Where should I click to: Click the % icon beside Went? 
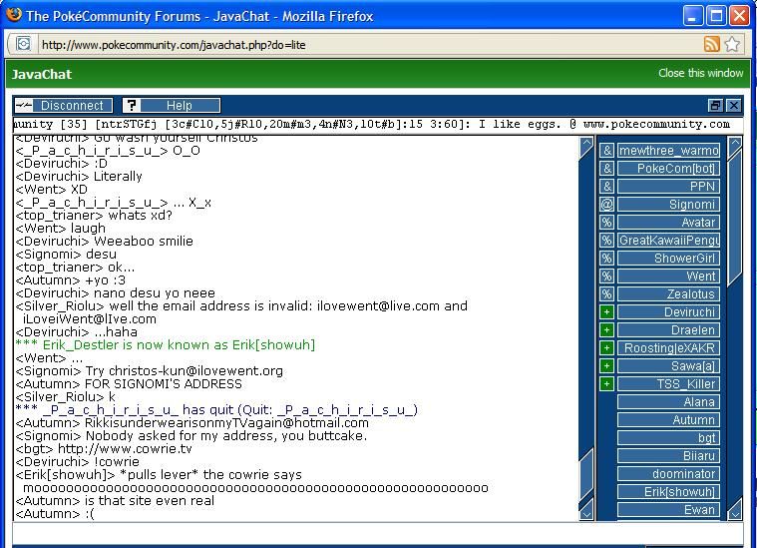[x=606, y=275]
